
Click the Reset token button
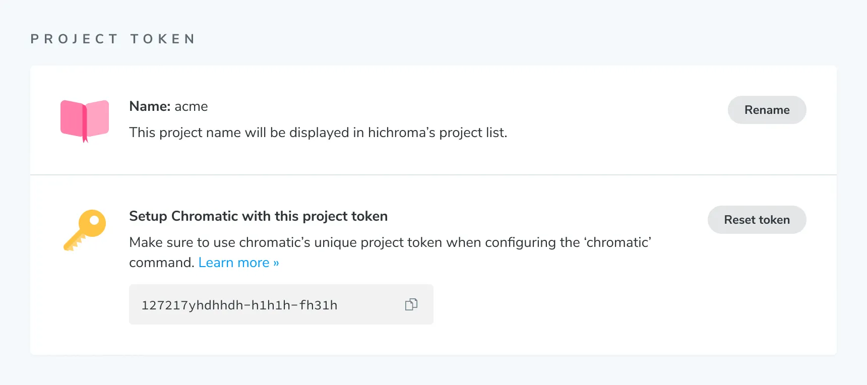(757, 220)
